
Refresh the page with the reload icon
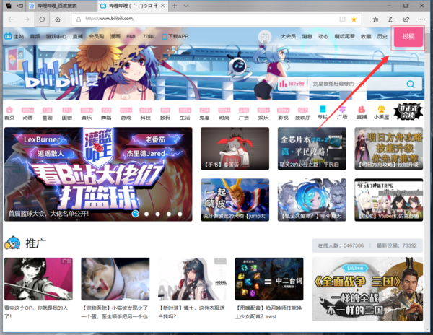coord(42,19)
